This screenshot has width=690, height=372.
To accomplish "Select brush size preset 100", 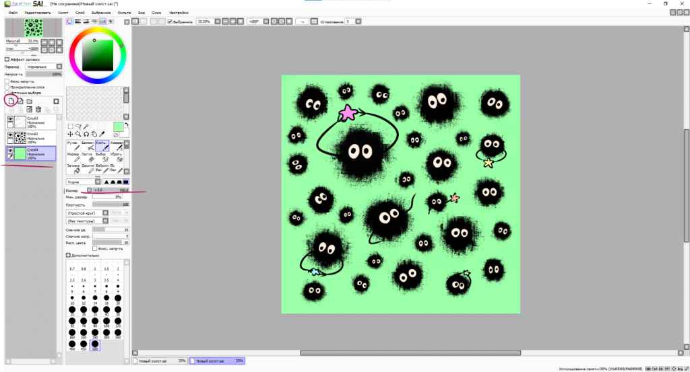I will point(106,322).
